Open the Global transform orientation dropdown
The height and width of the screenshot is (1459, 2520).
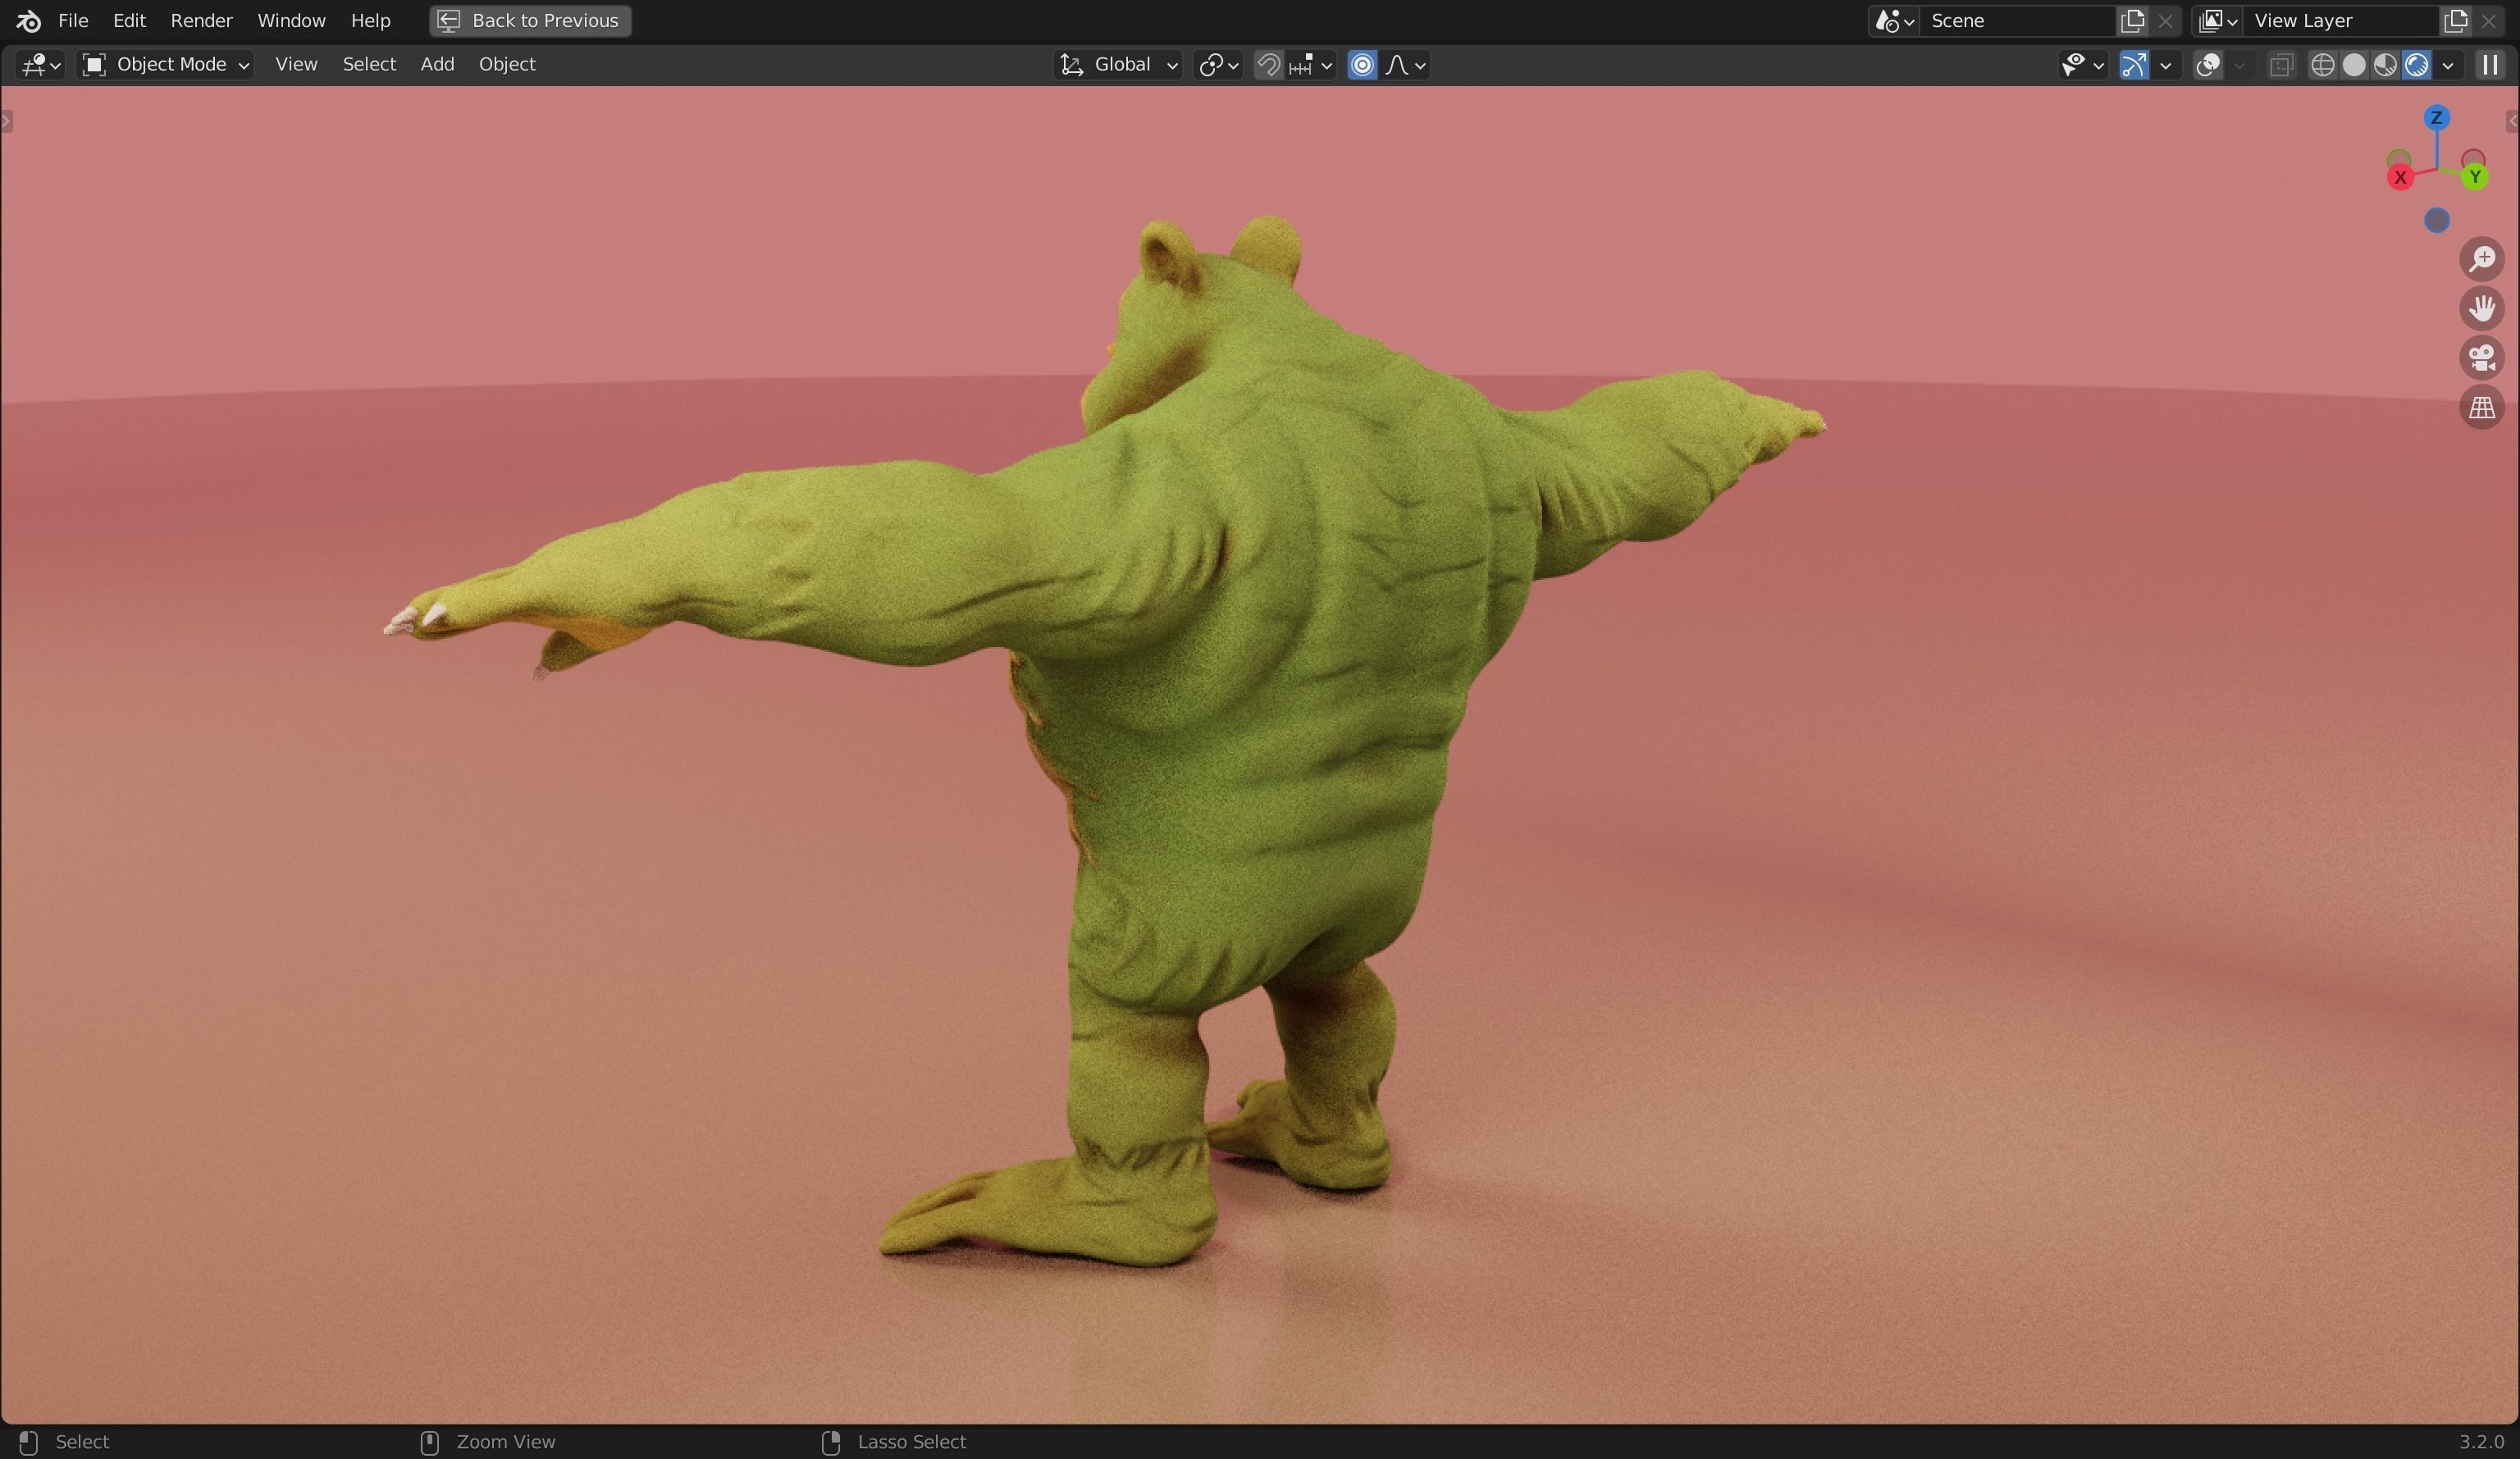(1118, 65)
